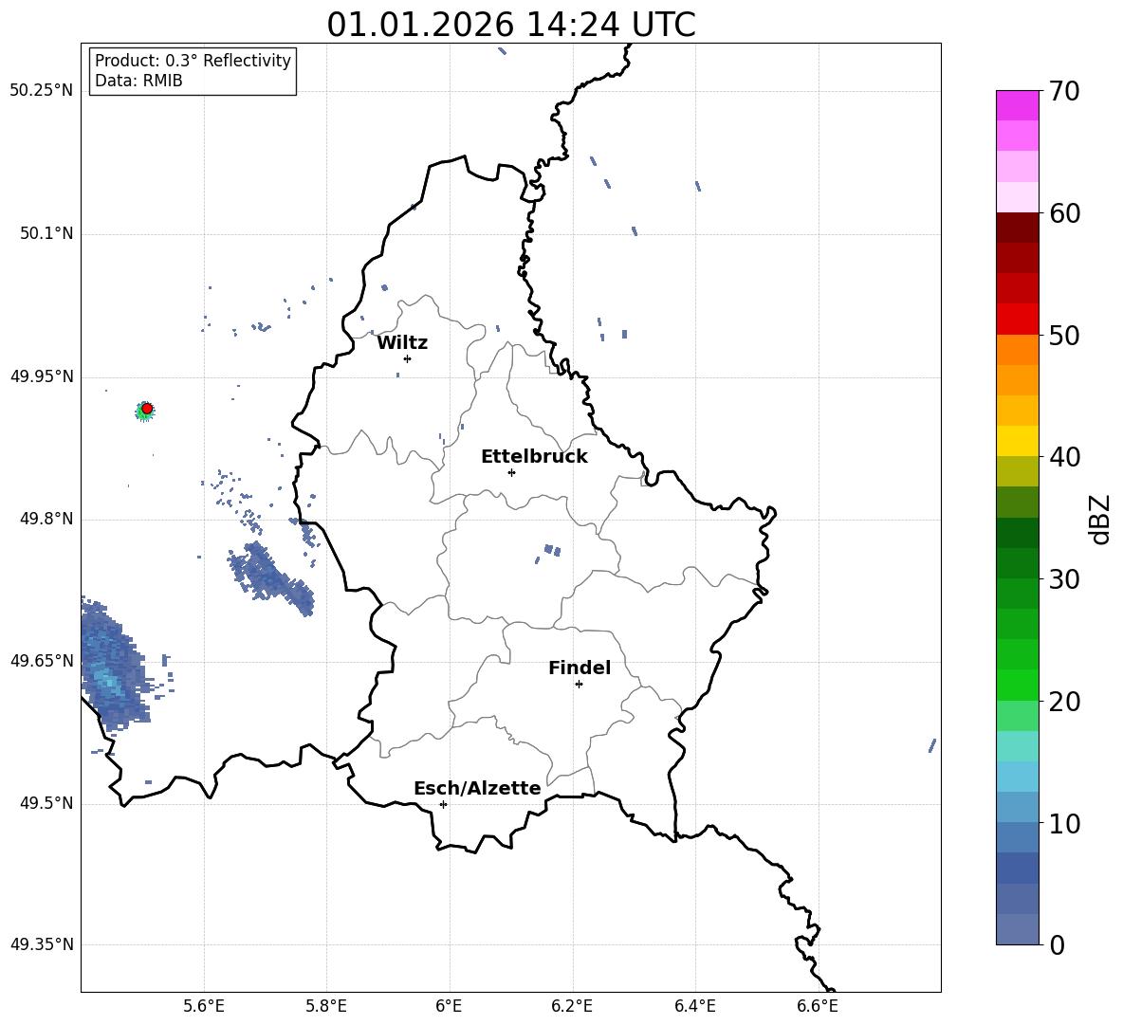
Task: Click the Findel station cross marker
Action: click(579, 684)
